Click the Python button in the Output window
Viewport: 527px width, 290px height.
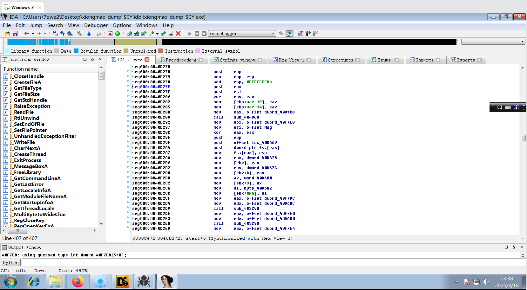[x=11, y=262]
